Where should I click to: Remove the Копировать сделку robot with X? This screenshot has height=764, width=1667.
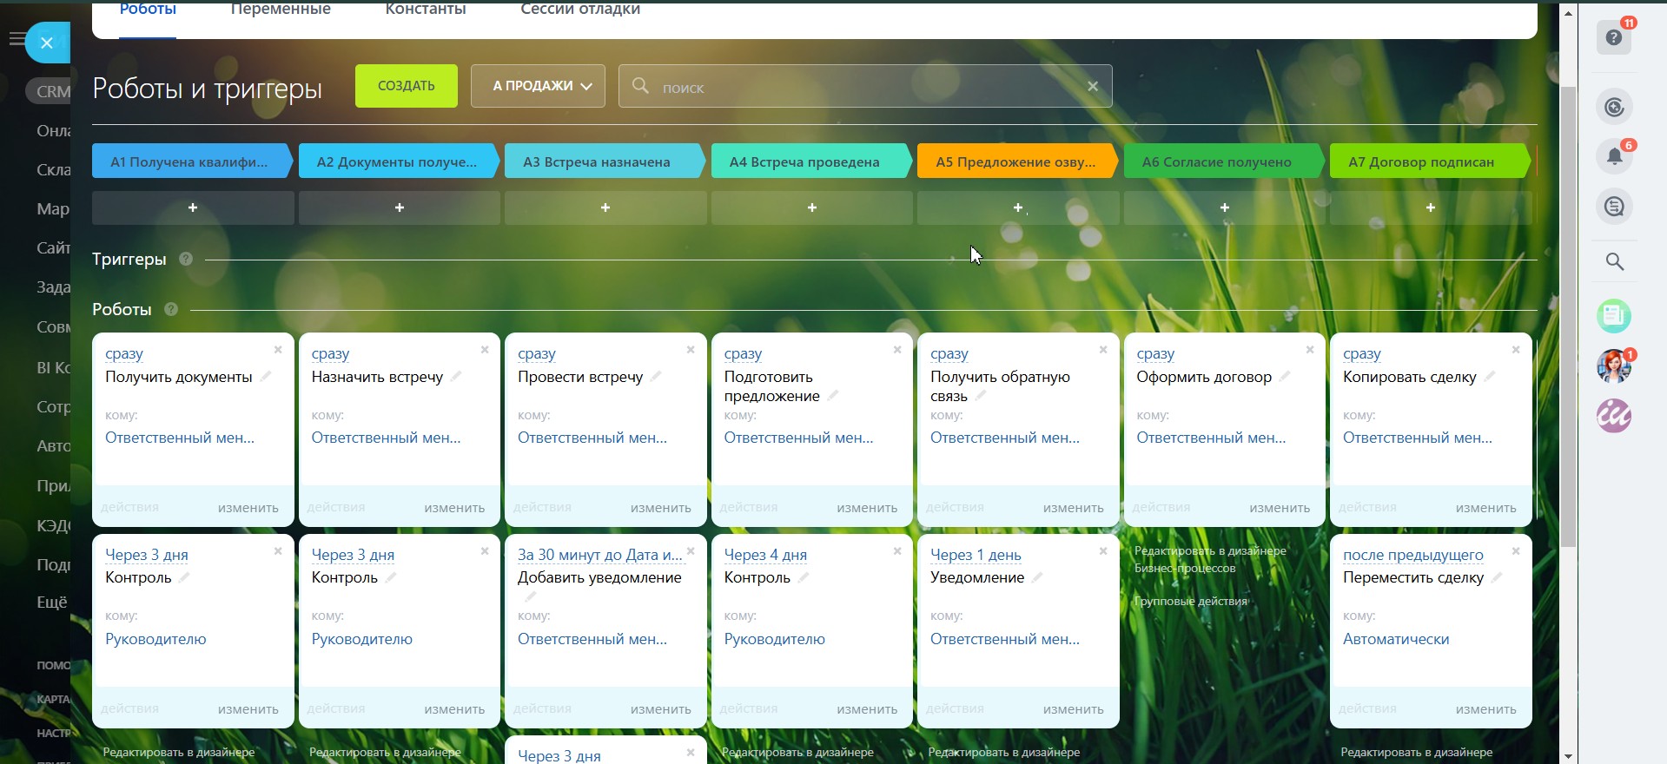coord(1515,350)
